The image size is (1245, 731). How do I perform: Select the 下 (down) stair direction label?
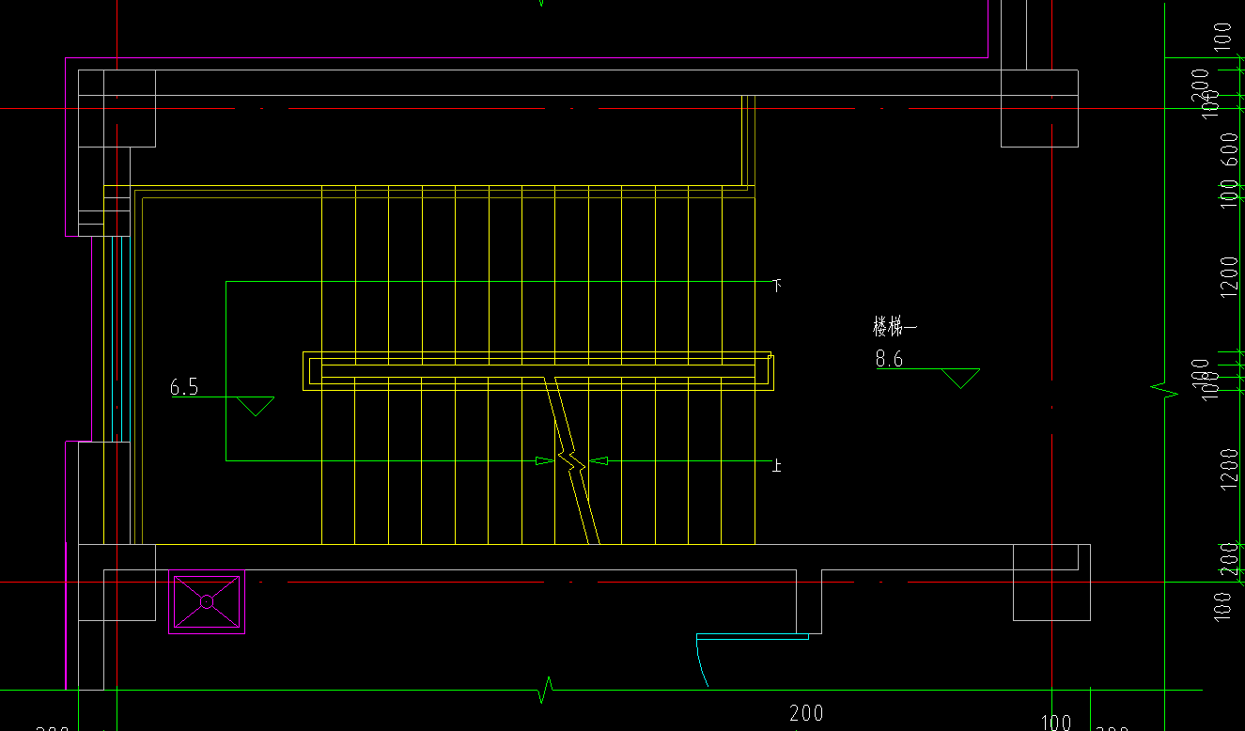tap(777, 285)
